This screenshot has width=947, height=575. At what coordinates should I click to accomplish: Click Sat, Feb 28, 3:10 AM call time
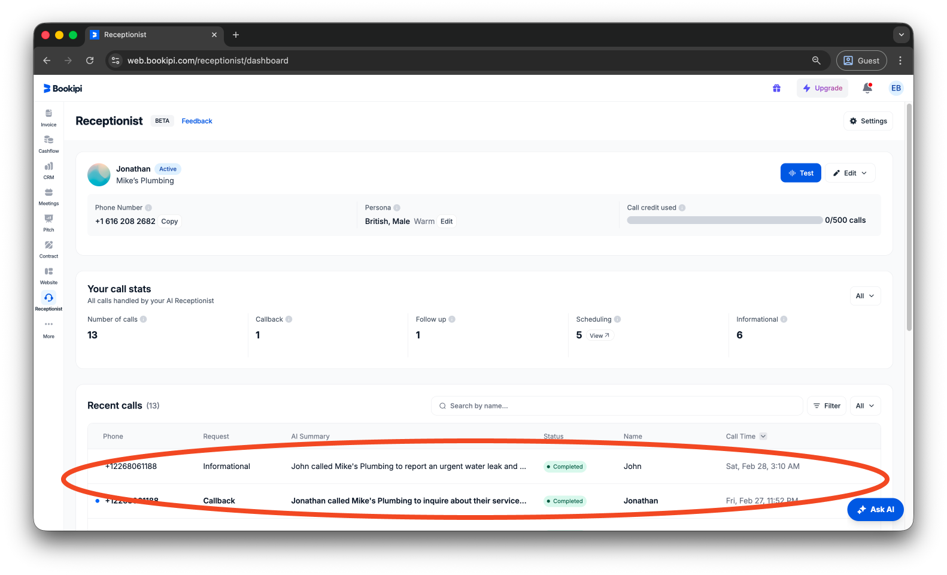point(763,466)
